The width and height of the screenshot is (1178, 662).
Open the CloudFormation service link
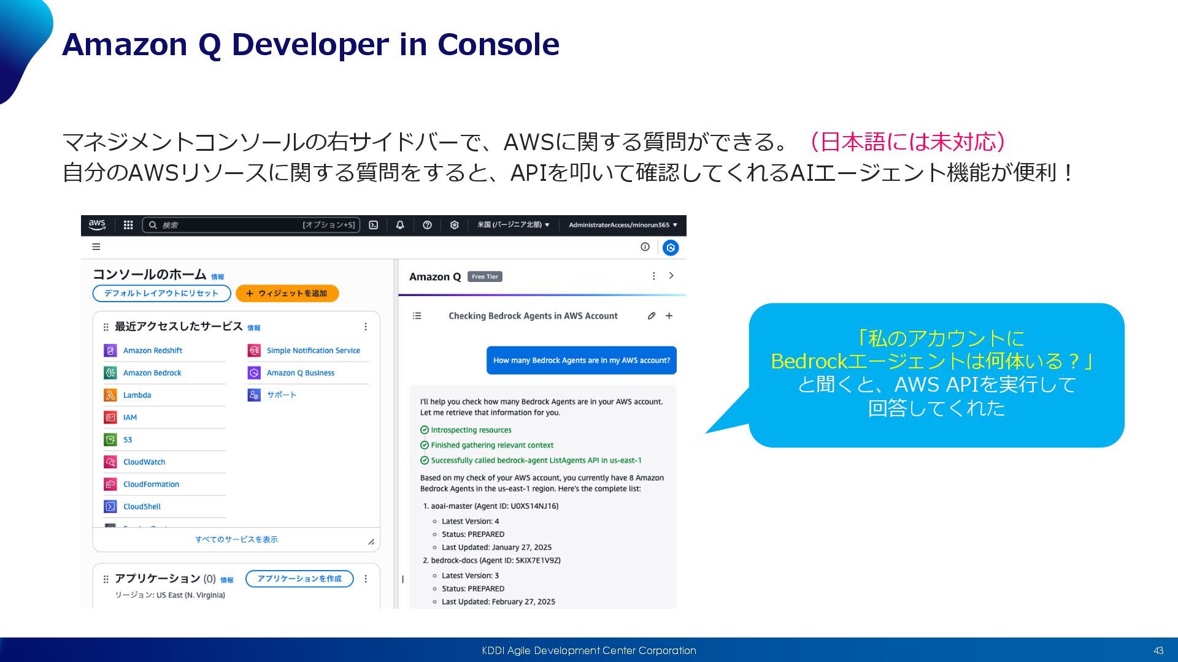click(151, 484)
